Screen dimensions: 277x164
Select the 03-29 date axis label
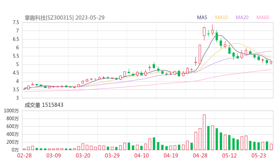pos(112,155)
